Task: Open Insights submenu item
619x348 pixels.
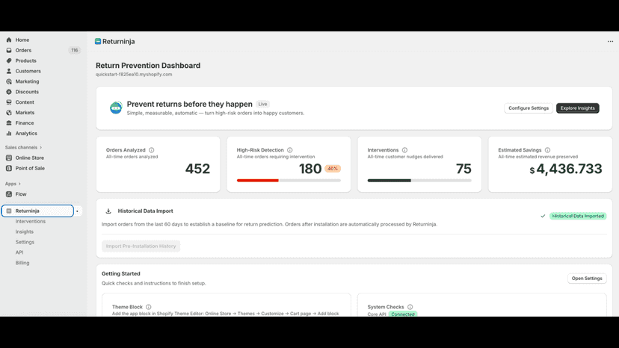Action: (25, 232)
